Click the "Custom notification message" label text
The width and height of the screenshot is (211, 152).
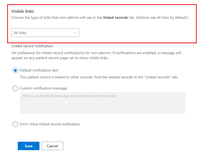pyautogui.click(x=43, y=88)
